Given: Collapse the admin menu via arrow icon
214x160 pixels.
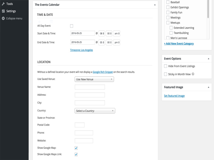Looking at the screenshot, I should click(x=3, y=18).
